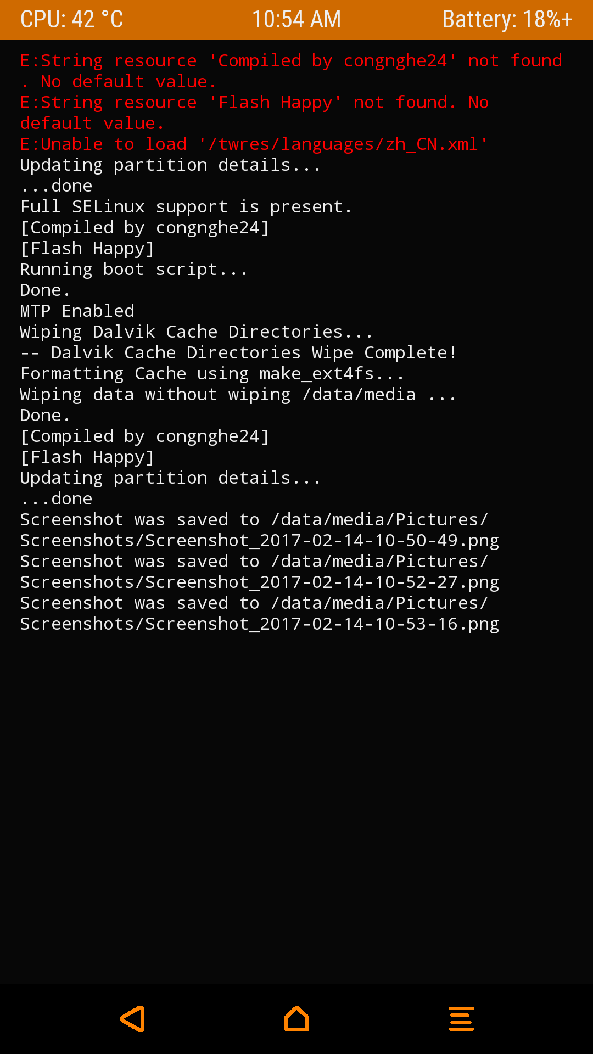Viewport: 593px width, 1054px height.
Task: Click 'Dalvik Cache Directories Wipe Complete!' line
Action: coord(238,353)
